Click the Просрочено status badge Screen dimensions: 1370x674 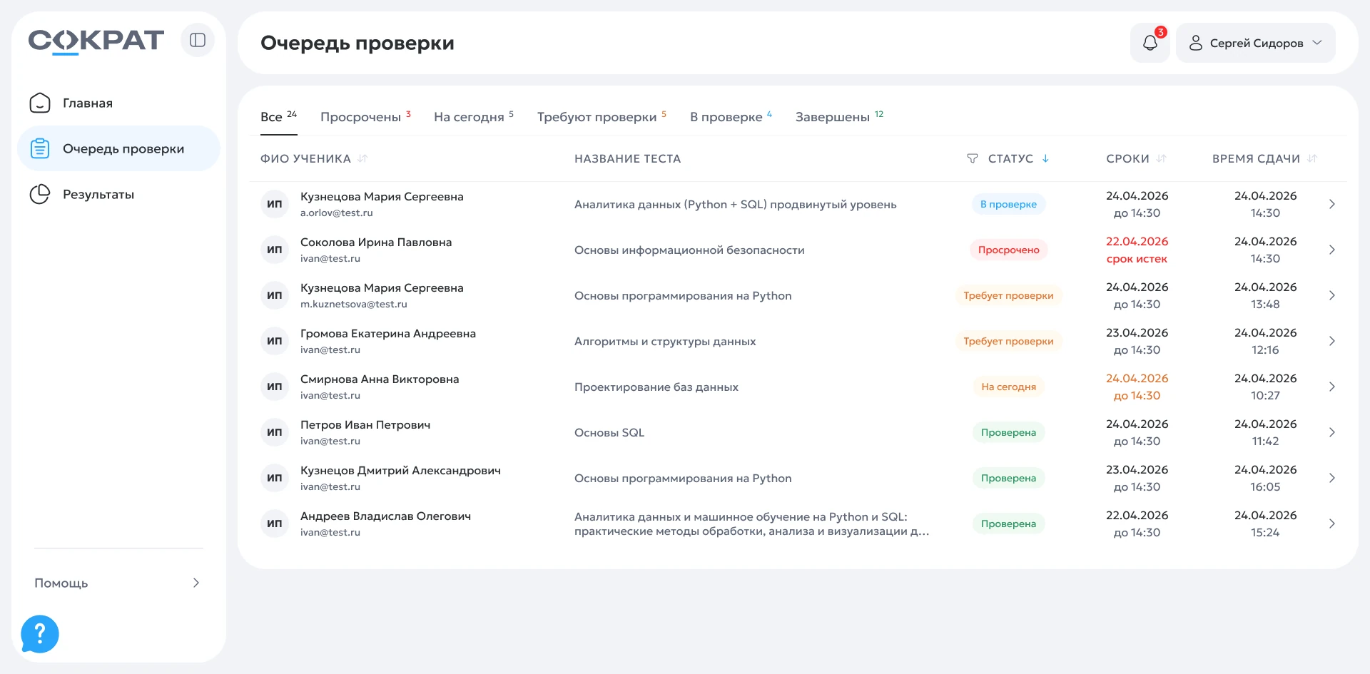(x=1008, y=250)
